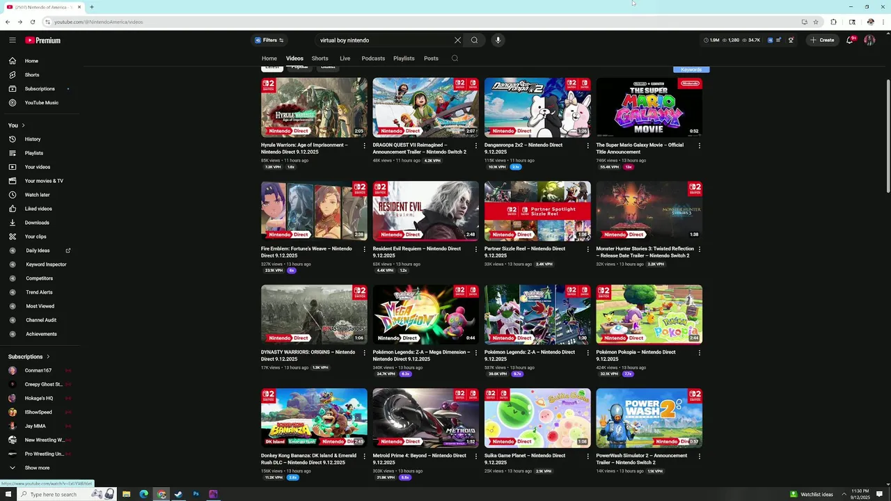Open the notifications bell
This screenshot has height=501, width=891.
pos(850,40)
